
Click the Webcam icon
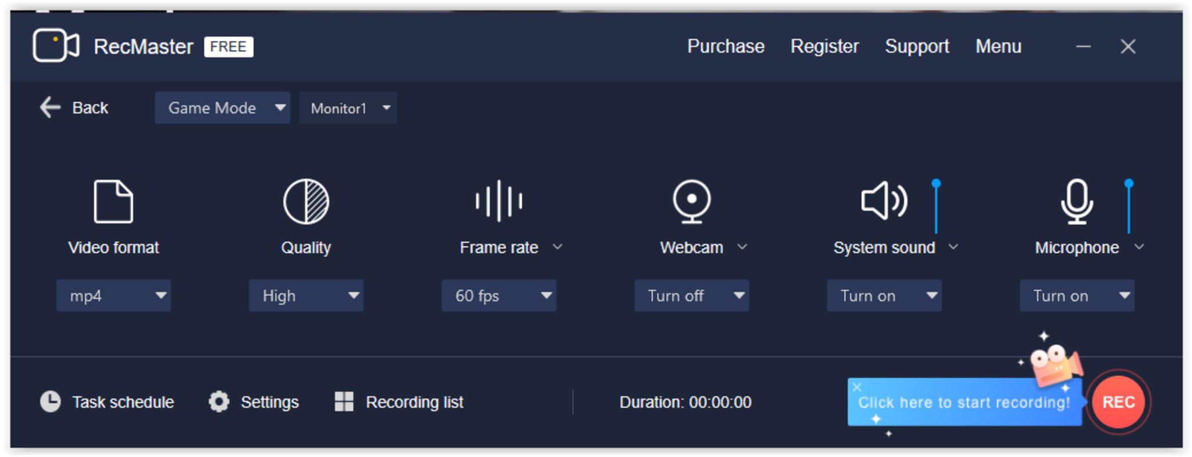point(691,201)
